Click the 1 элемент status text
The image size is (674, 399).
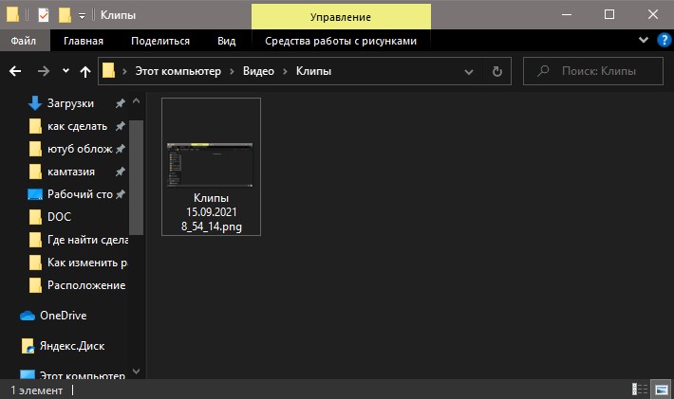pos(37,390)
